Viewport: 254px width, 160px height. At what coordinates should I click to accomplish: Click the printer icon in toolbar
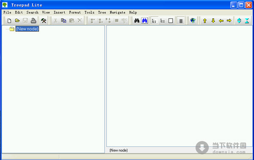(x=33, y=21)
